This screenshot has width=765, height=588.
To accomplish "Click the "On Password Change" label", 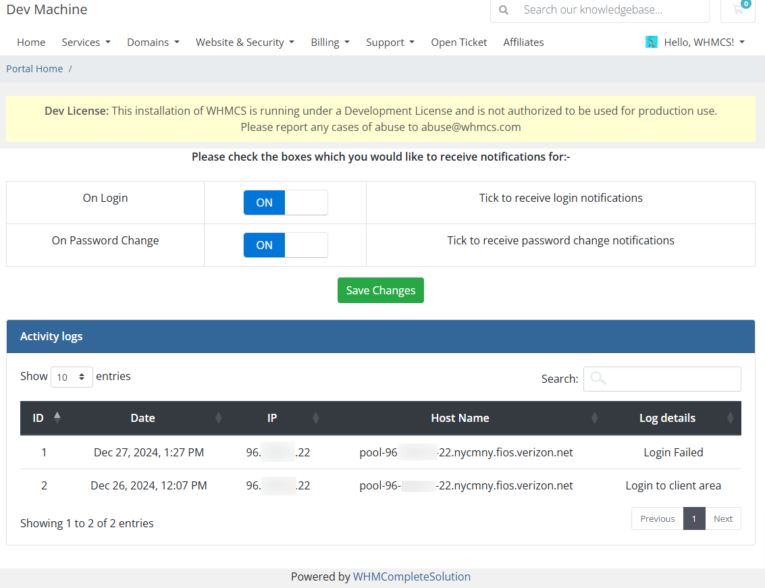I will pyautogui.click(x=105, y=240).
